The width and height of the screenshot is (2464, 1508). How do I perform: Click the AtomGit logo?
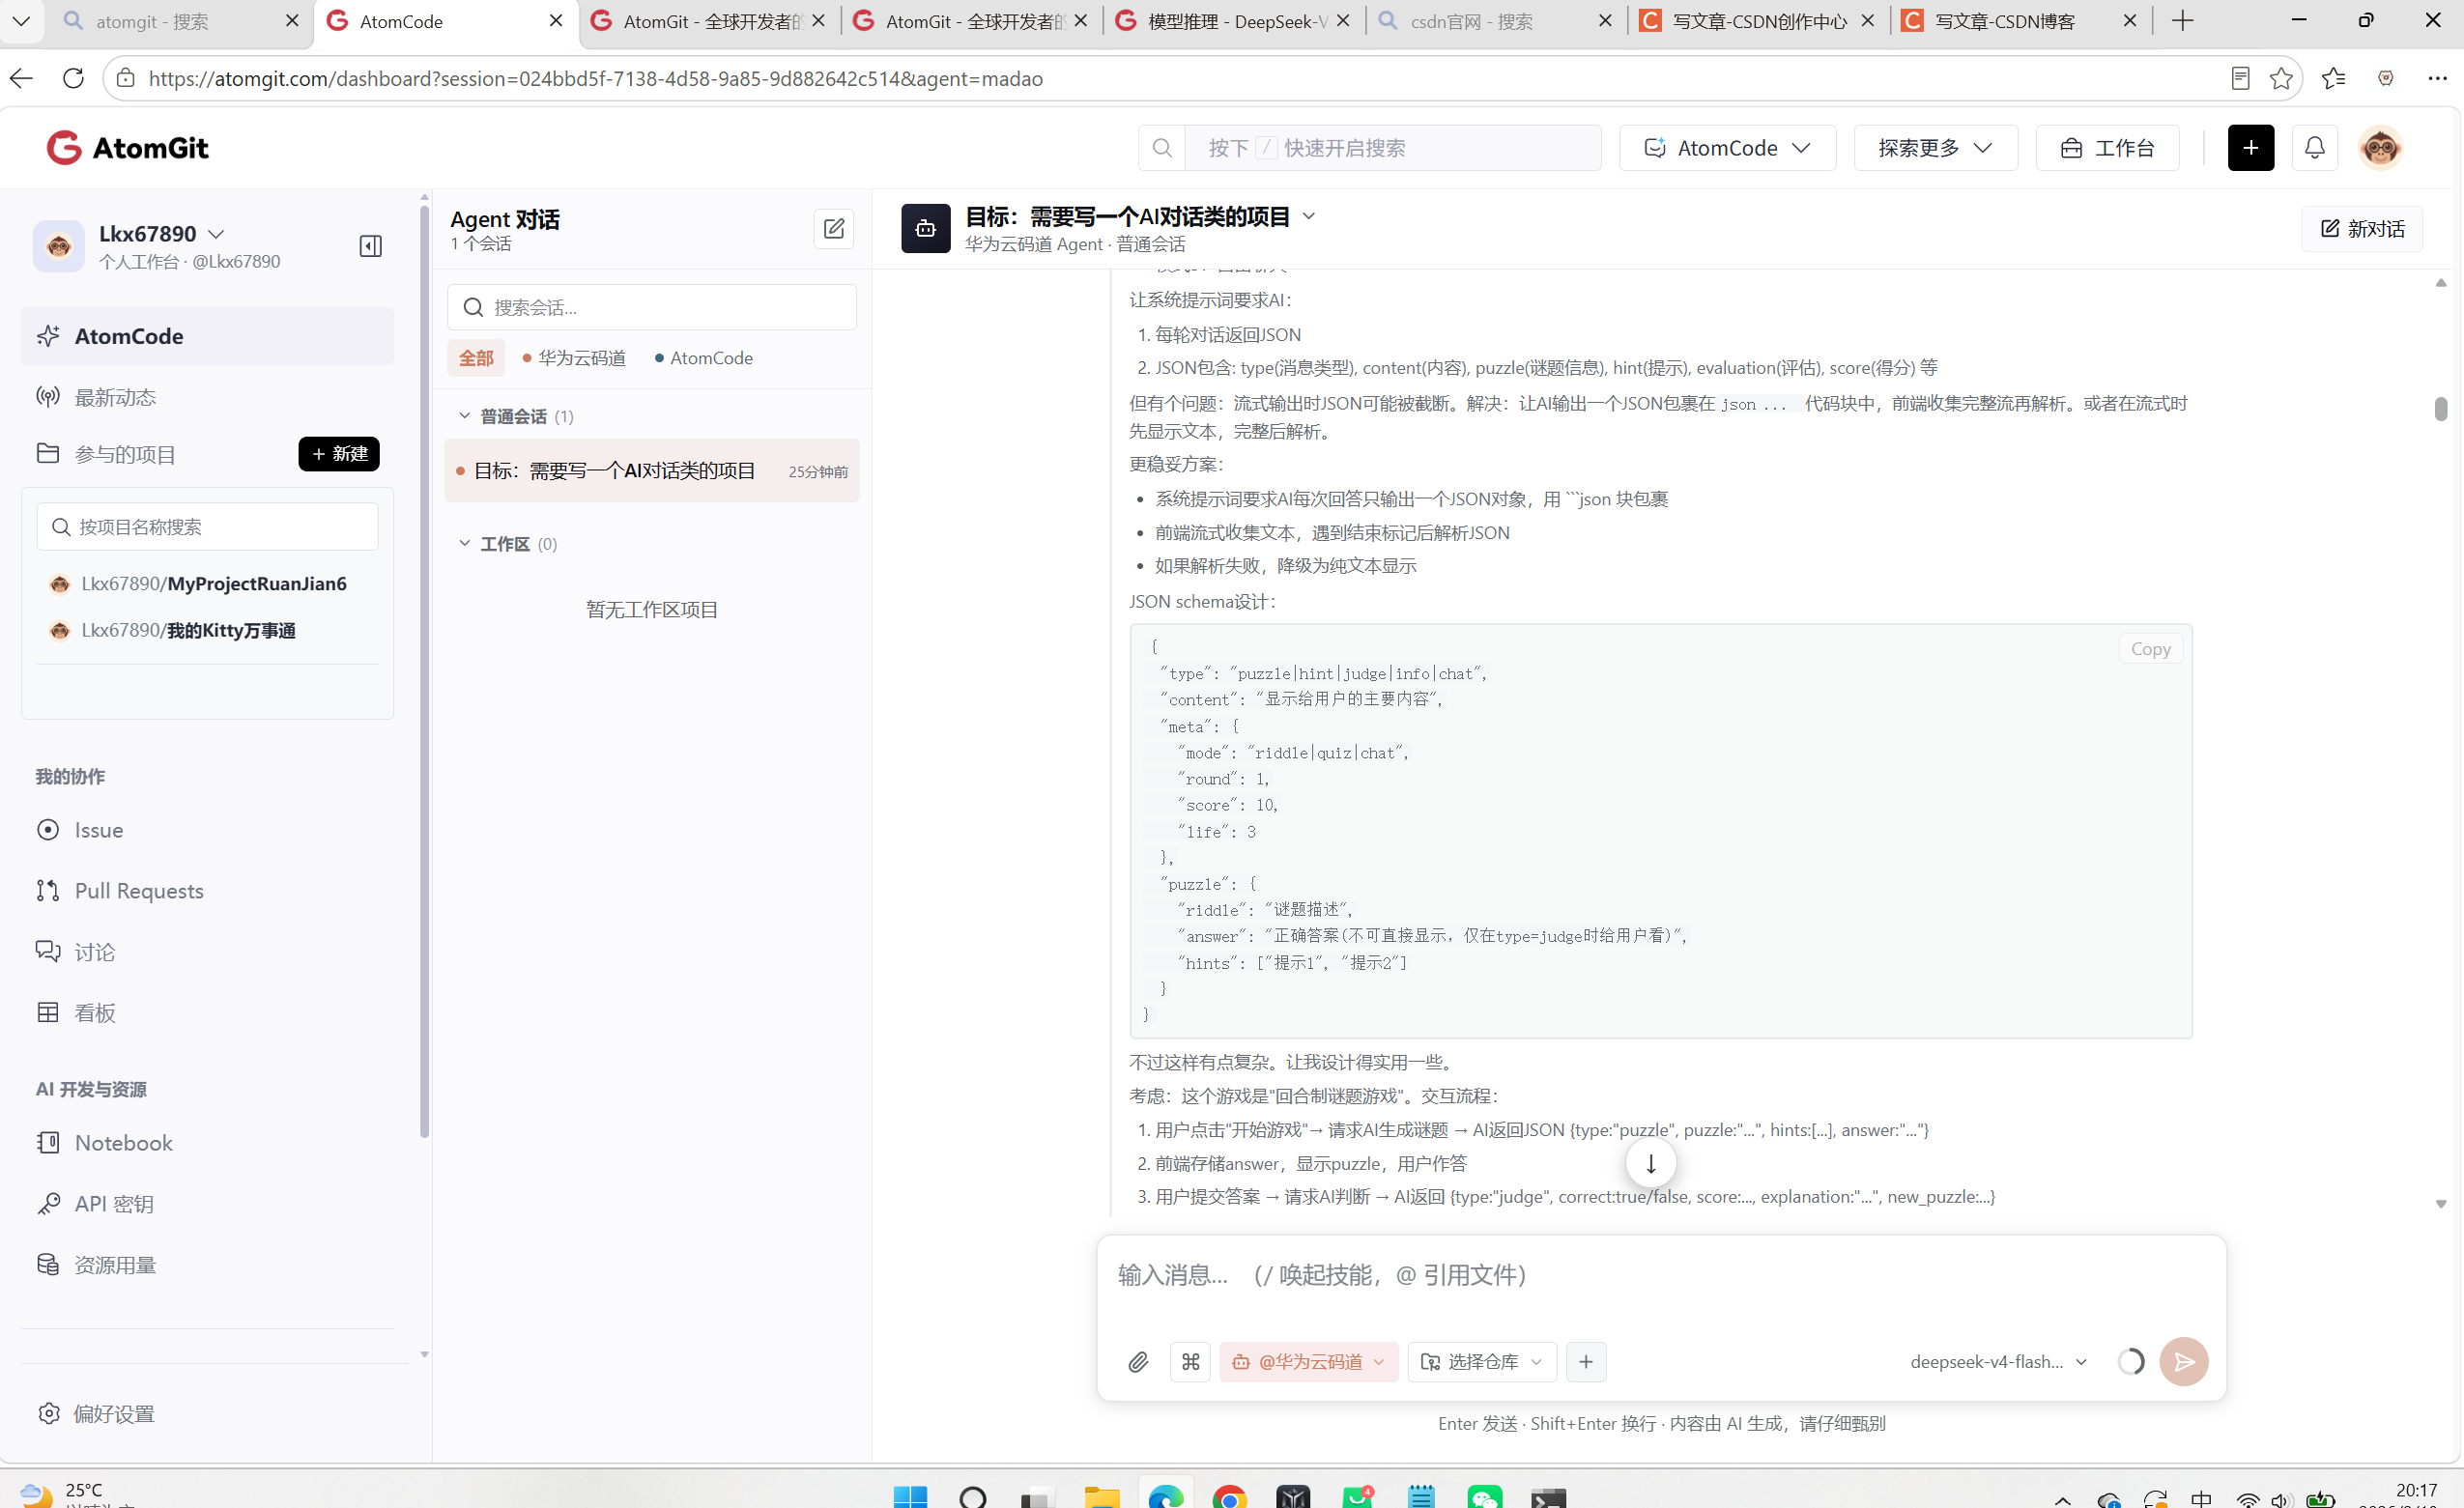pyautogui.click(x=128, y=148)
